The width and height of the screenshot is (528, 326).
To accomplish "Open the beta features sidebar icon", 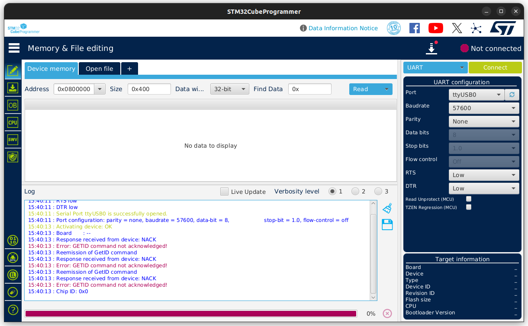I will pos(13,257).
